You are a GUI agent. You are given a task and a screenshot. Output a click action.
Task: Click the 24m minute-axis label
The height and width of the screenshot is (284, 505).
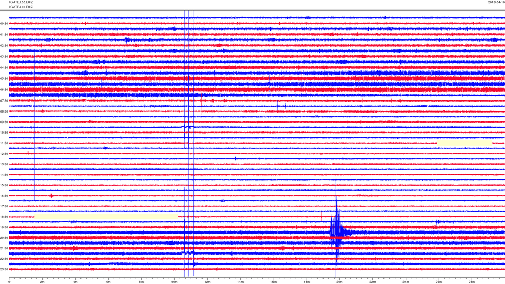point(406,282)
